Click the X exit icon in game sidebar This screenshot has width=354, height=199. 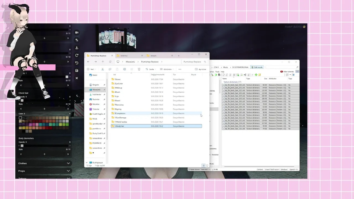pos(77,78)
